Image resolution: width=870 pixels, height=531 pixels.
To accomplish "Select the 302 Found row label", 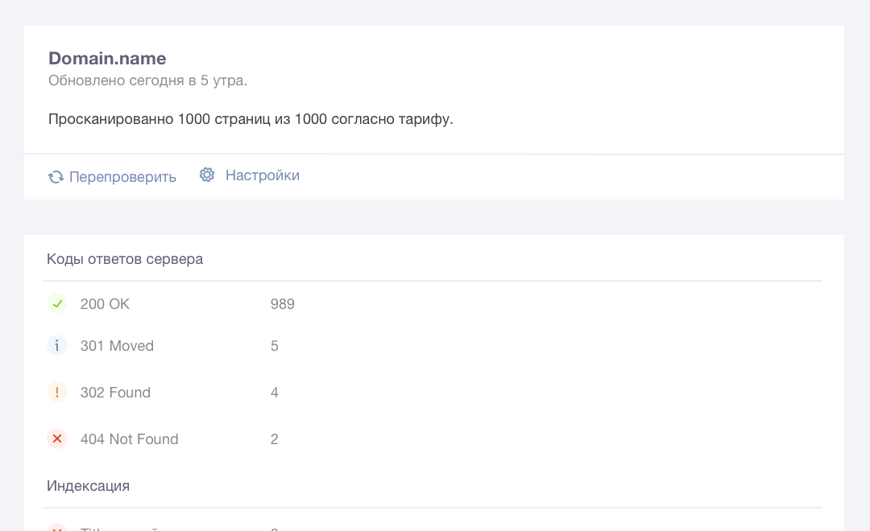I will tap(115, 393).
